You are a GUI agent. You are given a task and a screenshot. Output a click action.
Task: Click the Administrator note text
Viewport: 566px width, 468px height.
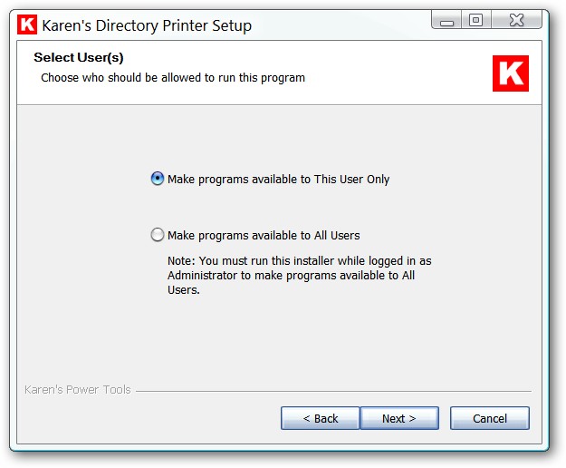pos(299,276)
